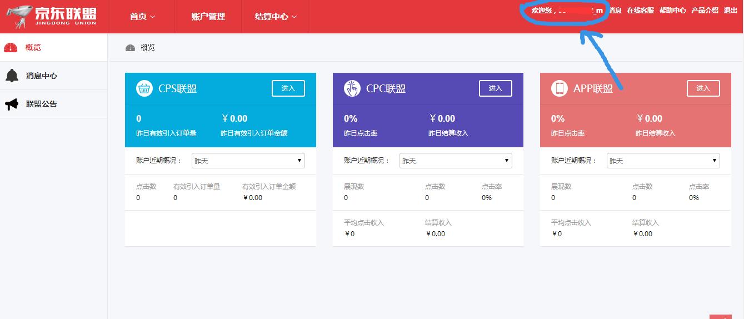The image size is (744, 319).
Task: Click the CPC联盟 pointer hand icon
Action: tap(352, 88)
